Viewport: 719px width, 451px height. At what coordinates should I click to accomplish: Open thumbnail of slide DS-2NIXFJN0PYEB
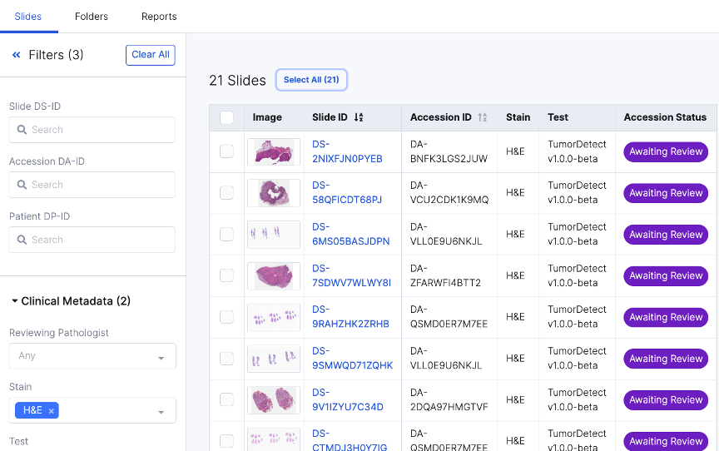[274, 151]
